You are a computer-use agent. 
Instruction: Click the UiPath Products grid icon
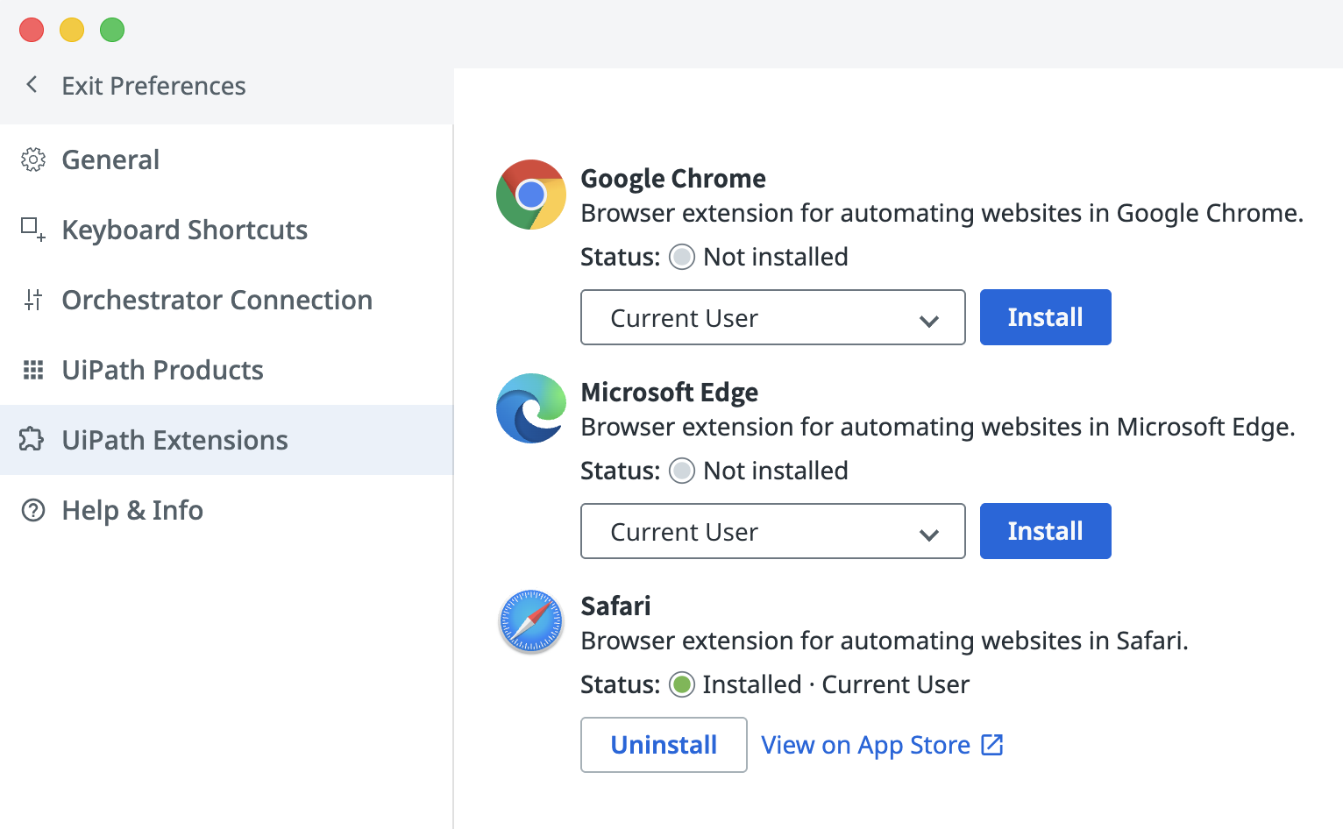(33, 370)
